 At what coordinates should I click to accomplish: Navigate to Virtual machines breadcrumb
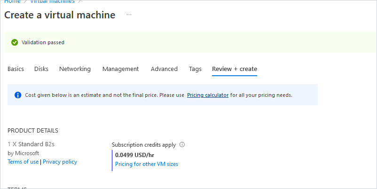point(53,2)
